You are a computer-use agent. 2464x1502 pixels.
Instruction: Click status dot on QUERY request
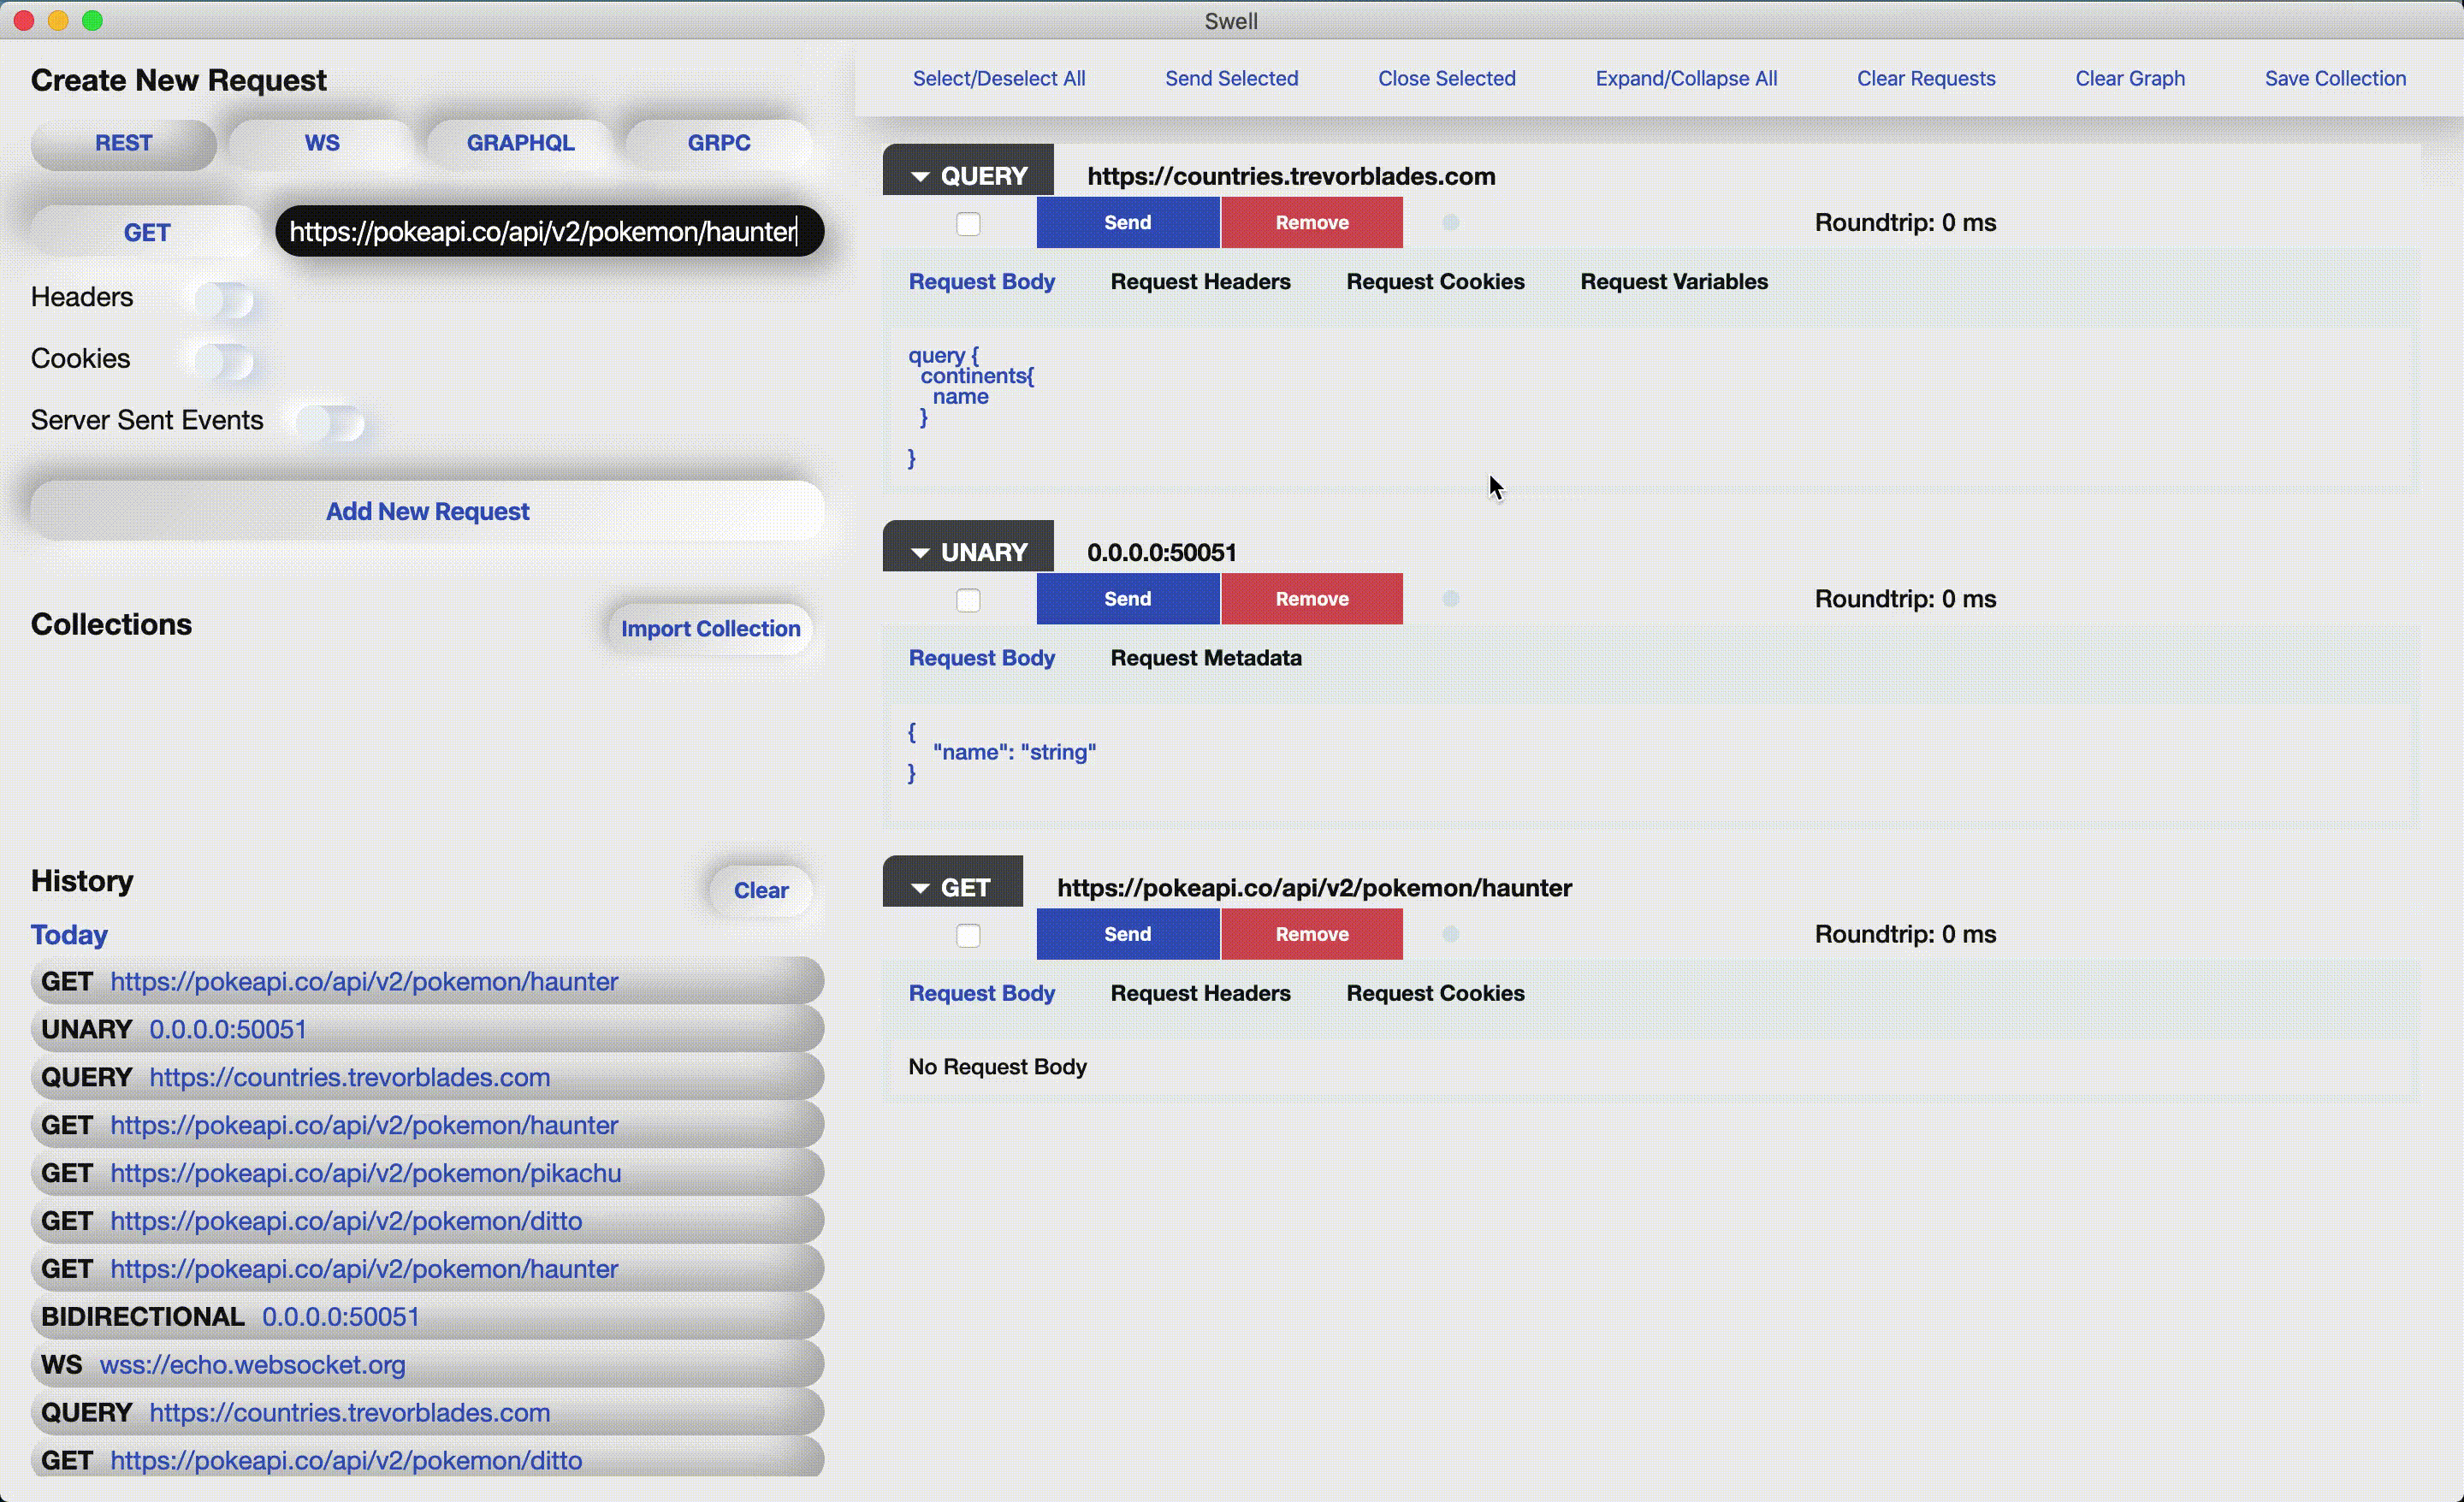pyautogui.click(x=1450, y=223)
